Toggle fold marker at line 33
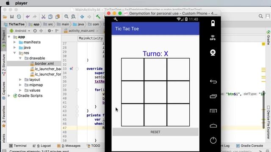The height and width of the screenshot is (152, 271). pos(77,69)
